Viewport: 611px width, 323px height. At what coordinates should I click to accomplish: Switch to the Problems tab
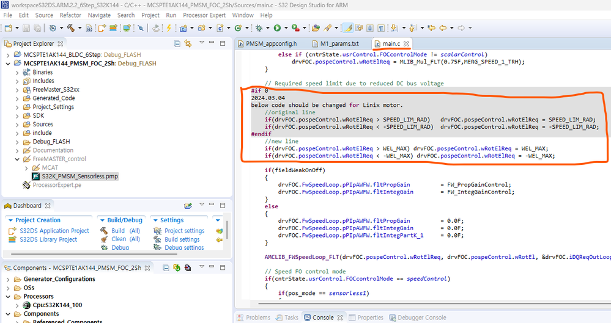click(x=254, y=318)
